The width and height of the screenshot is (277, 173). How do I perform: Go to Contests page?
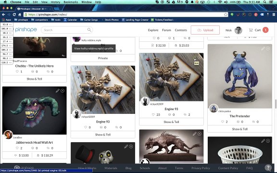click(x=181, y=30)
